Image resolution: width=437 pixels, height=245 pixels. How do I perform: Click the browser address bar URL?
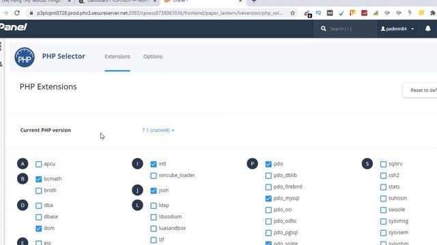pos(159,13)
